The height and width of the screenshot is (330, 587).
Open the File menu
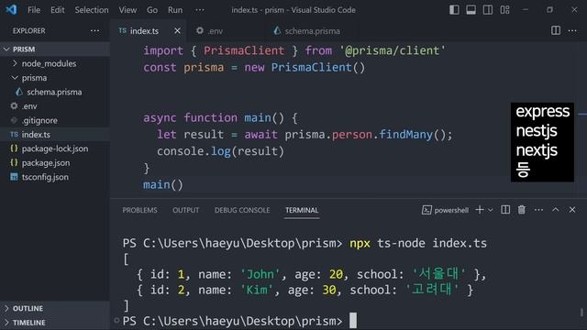34,10
